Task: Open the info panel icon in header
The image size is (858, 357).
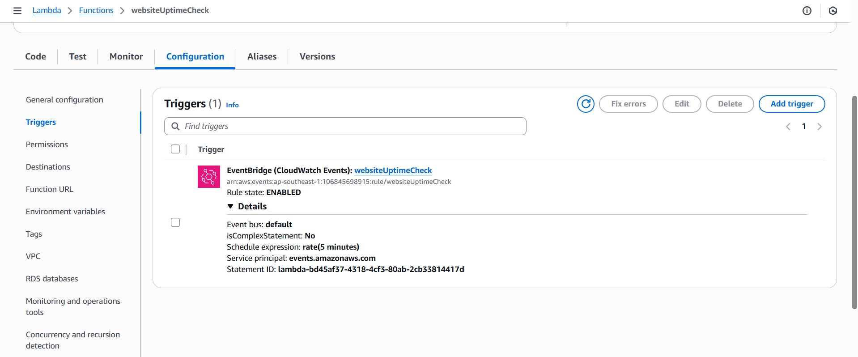Action: pyautogui.click(x=807, y=11)
